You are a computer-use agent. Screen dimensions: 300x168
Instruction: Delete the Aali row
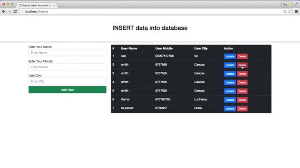(x=242, y=56)
